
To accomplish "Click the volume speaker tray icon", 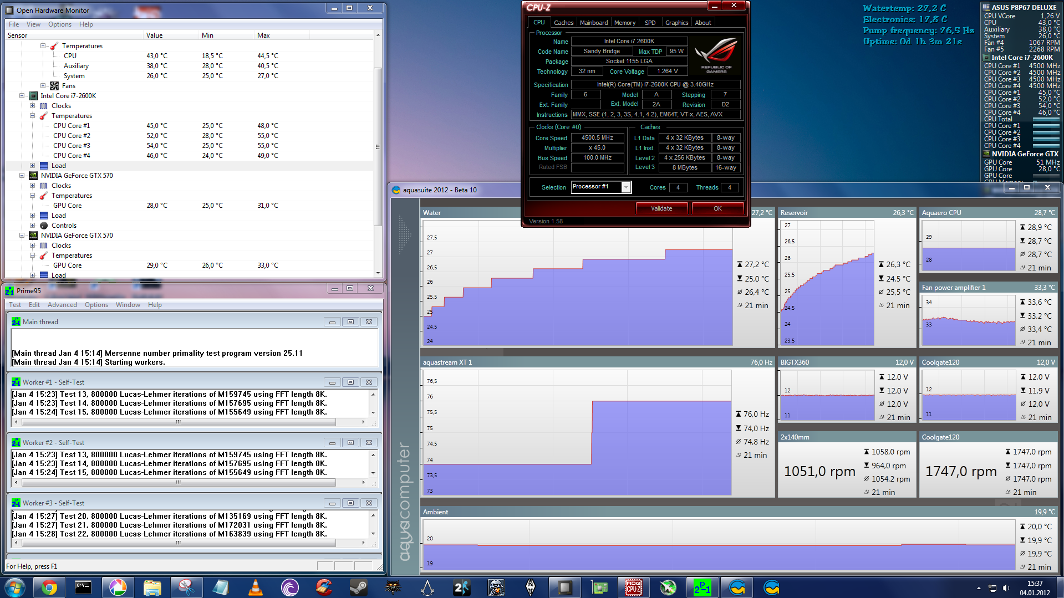I will point(1006,588).
